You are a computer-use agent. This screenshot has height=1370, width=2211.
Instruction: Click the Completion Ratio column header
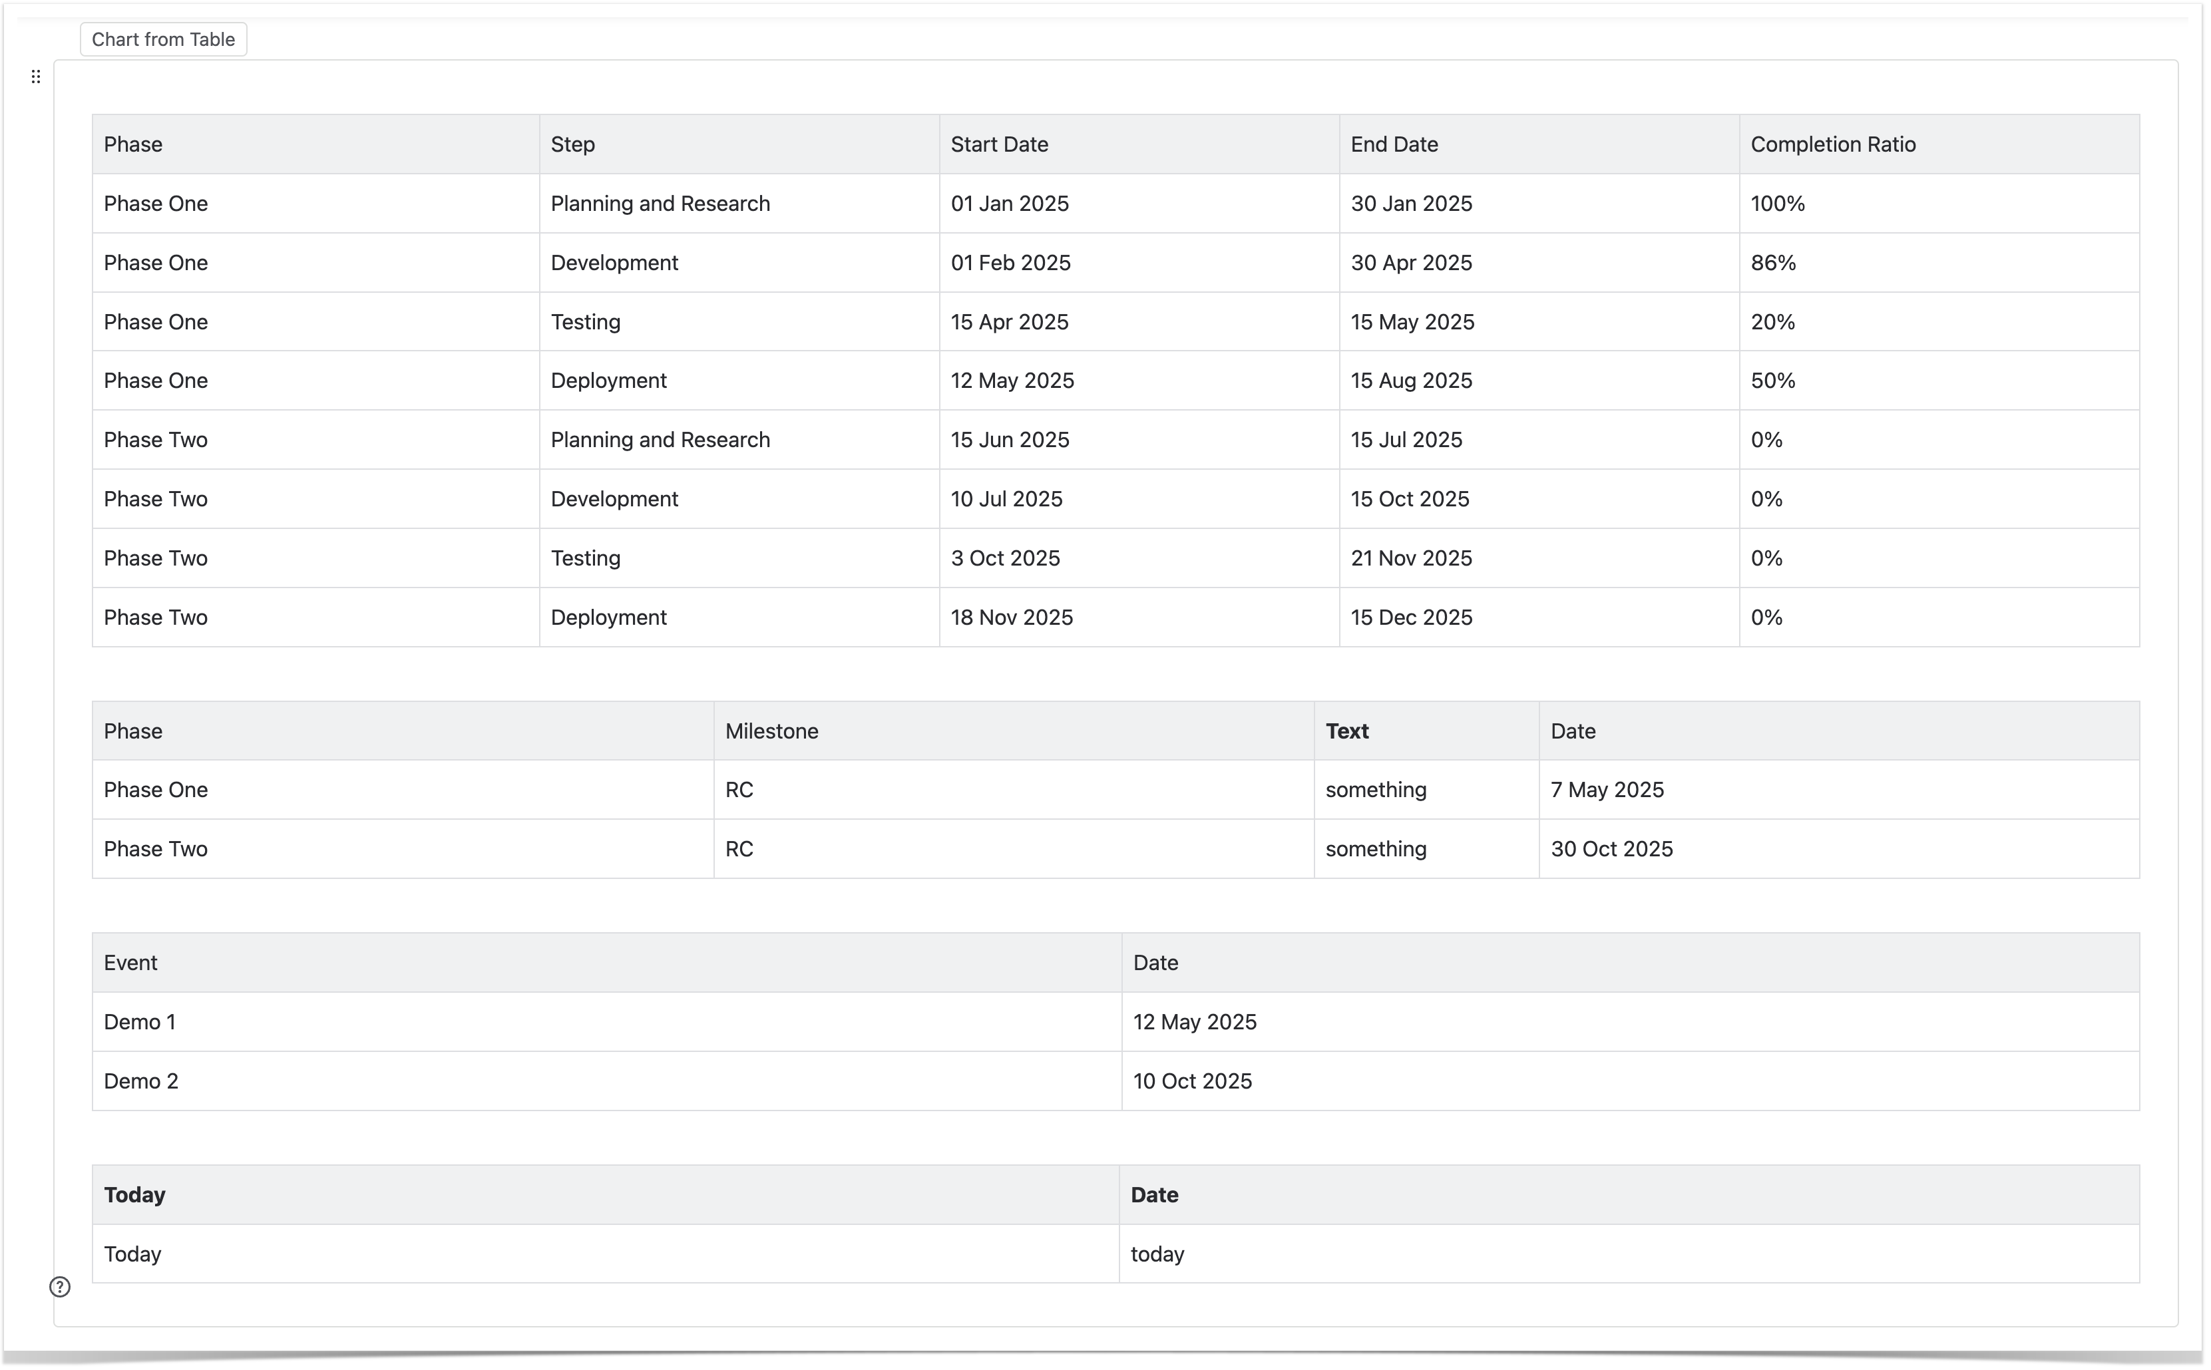pos(1832,144)
